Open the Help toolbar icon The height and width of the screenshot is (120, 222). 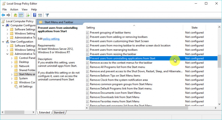point(34,15)
